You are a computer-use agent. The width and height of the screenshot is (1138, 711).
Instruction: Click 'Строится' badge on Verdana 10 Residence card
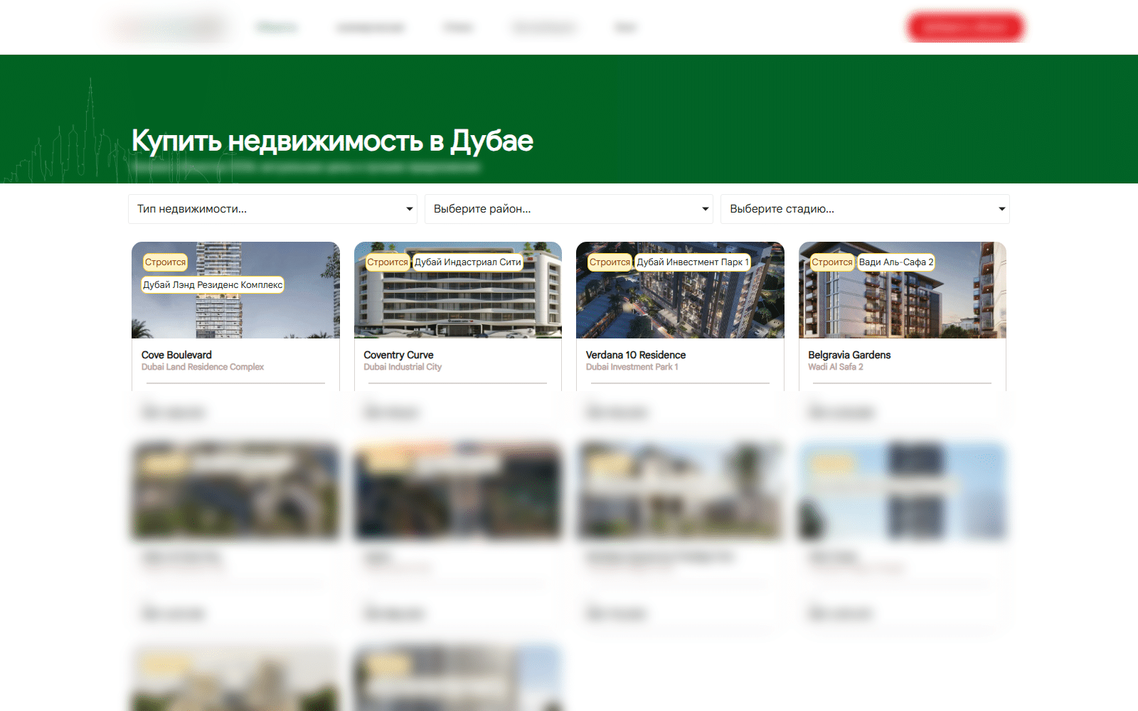coord(610,262)
